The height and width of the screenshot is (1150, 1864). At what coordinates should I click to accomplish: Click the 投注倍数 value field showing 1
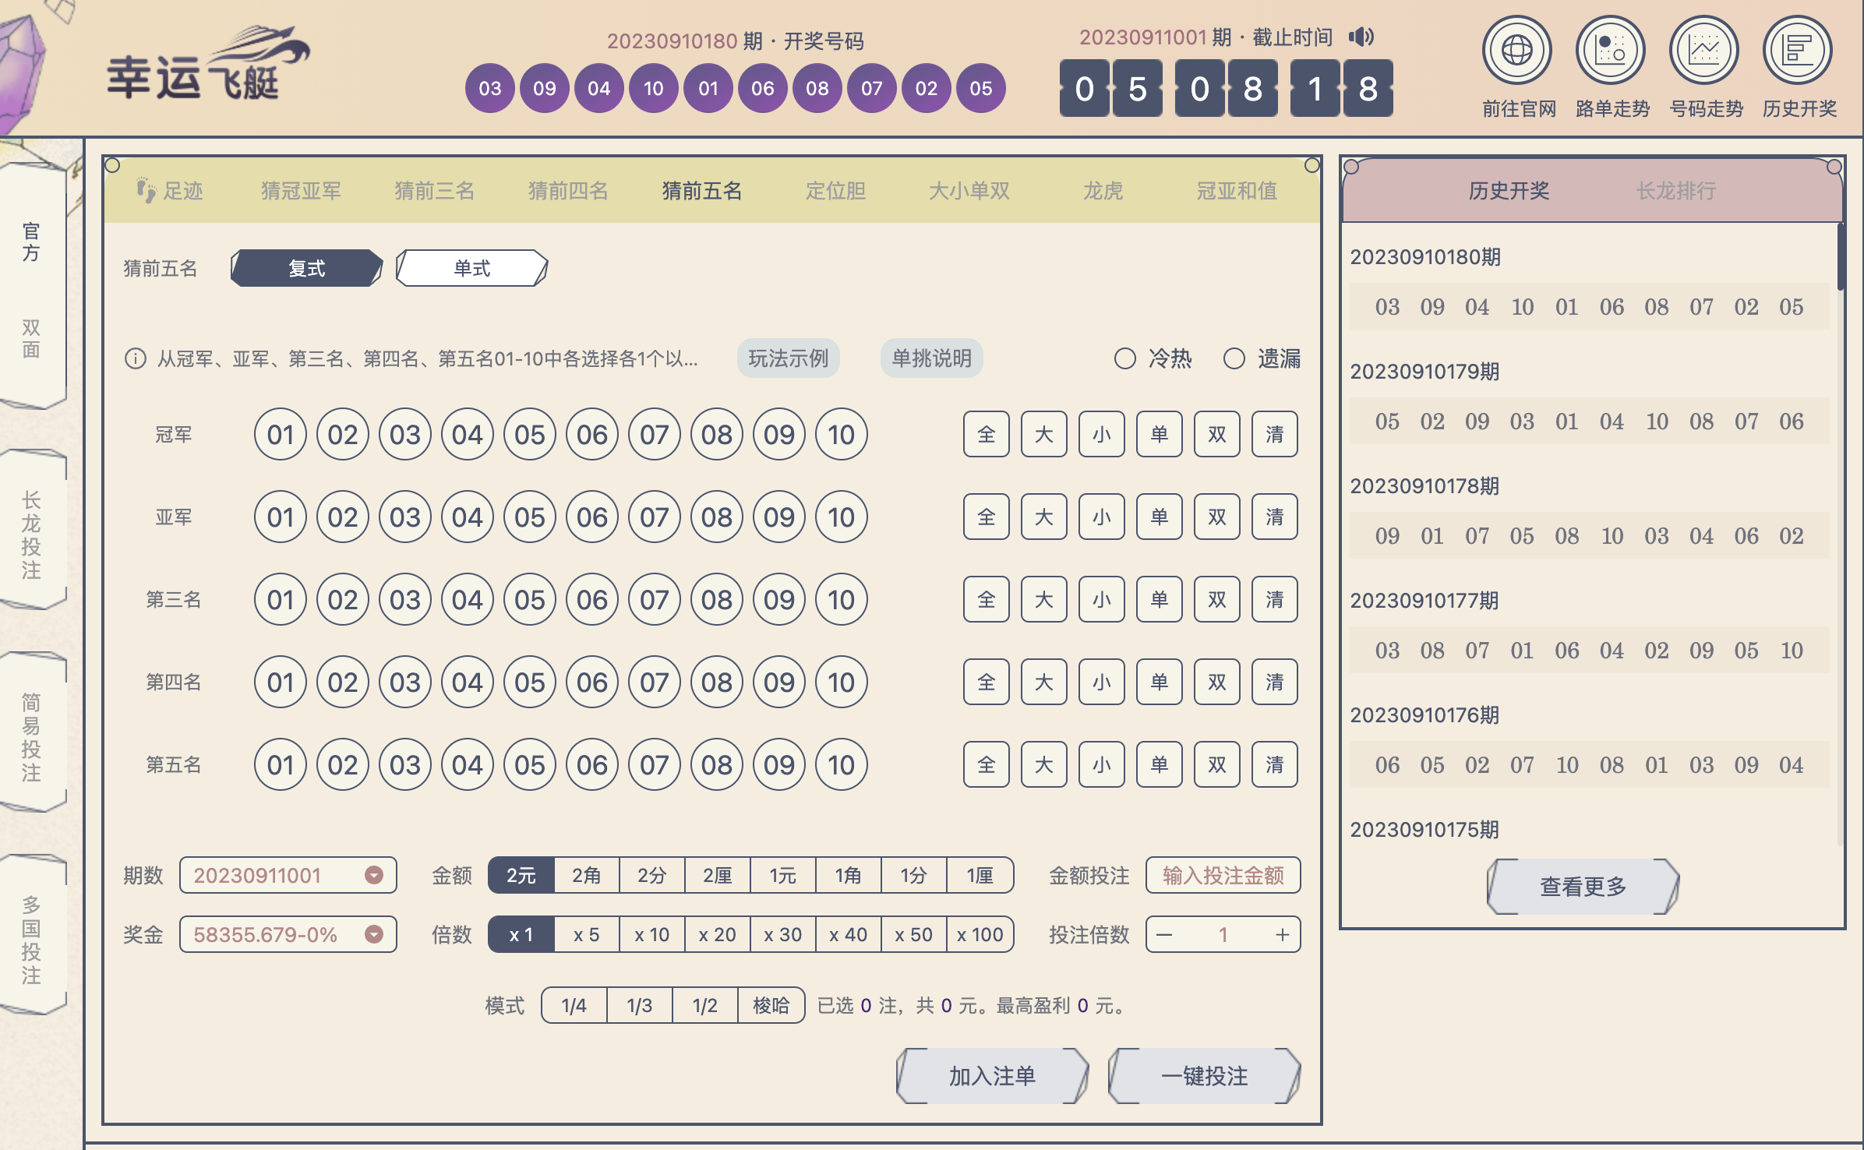[x=1223, y=934]
